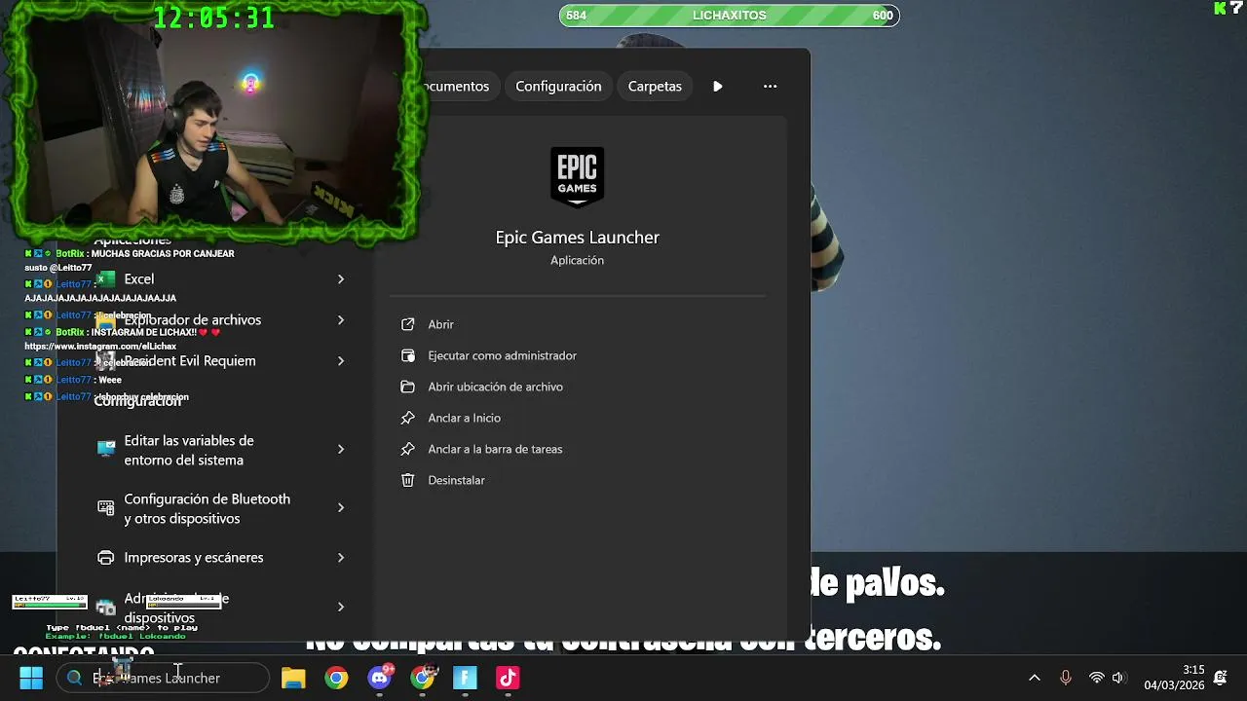Click the folder icon beside Abrir ubicación de archivo
This screenshot has width=1247, height=701.
408,387
